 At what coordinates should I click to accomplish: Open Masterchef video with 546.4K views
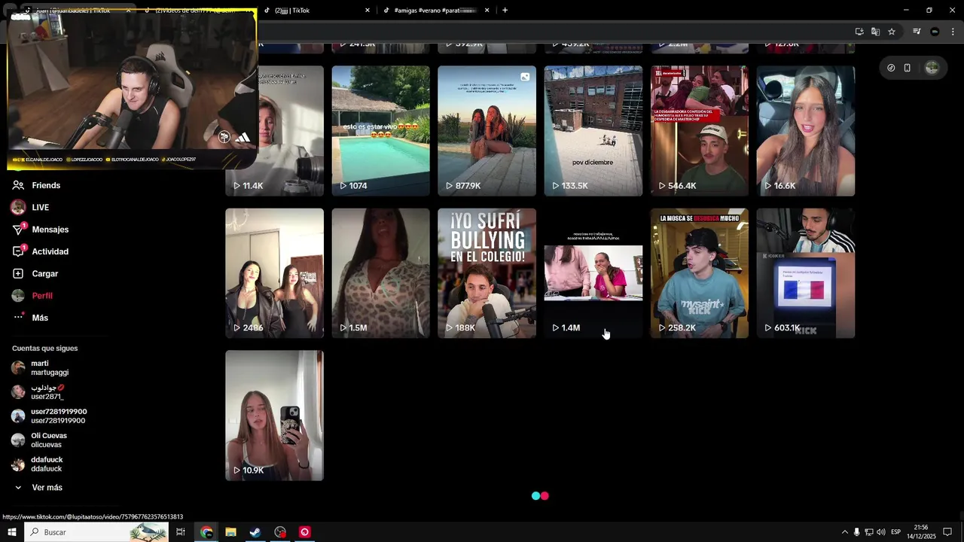pyautogui.click(x=700, y=131)
